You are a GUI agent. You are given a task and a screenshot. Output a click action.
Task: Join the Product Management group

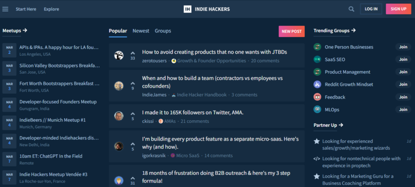pyautogui.click(x=403, y=72)
